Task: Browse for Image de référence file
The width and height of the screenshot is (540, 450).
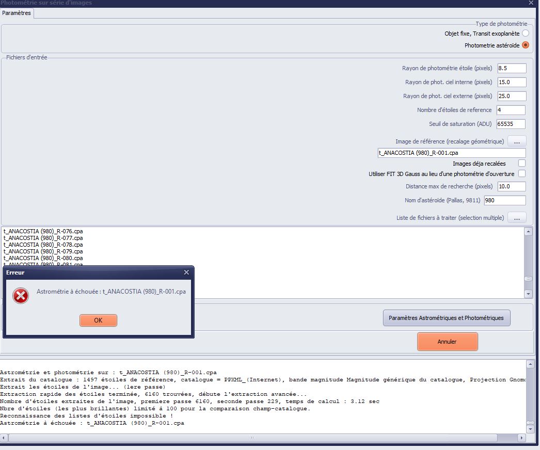Action: [517, 141]
